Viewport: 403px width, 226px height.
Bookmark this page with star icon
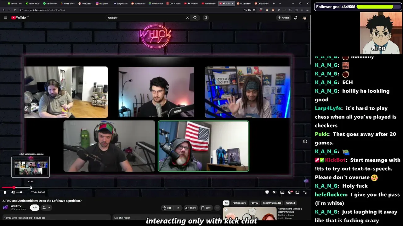(x=254, y=10)
